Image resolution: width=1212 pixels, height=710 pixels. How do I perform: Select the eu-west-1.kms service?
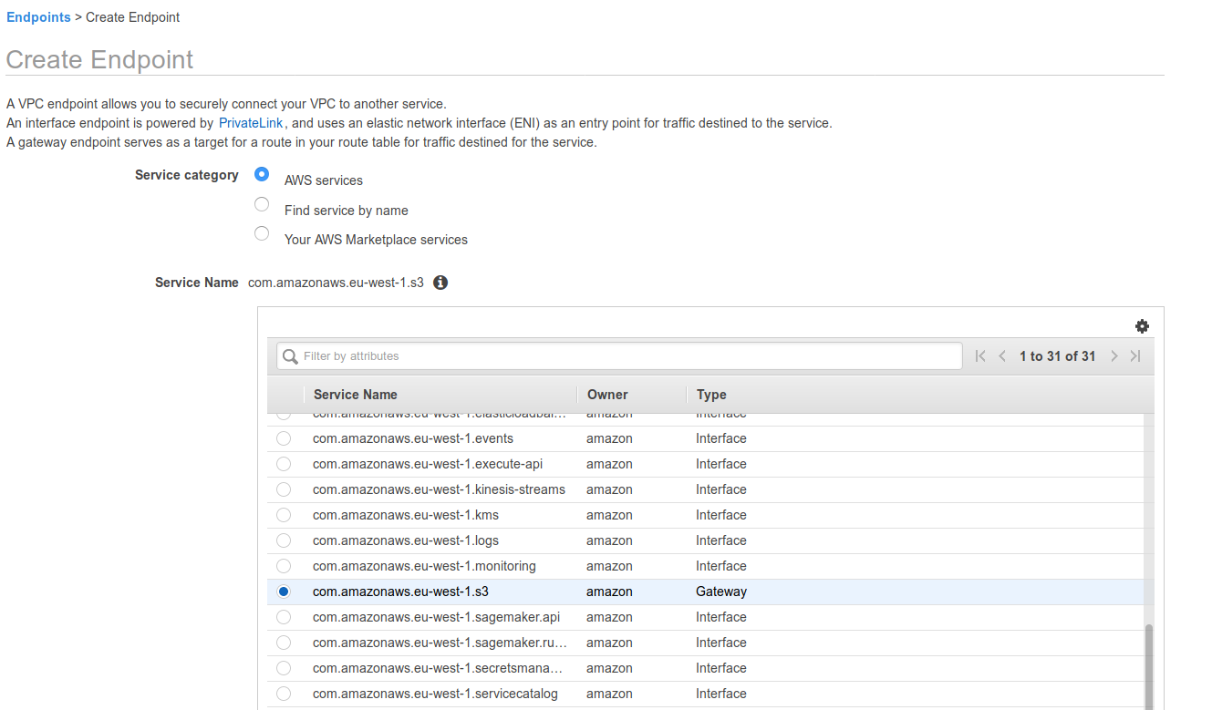pyautogui.click(x=284, y=515)
